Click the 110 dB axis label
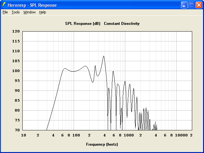The width and height of the screenshot is (204, 153). (16, 51)
